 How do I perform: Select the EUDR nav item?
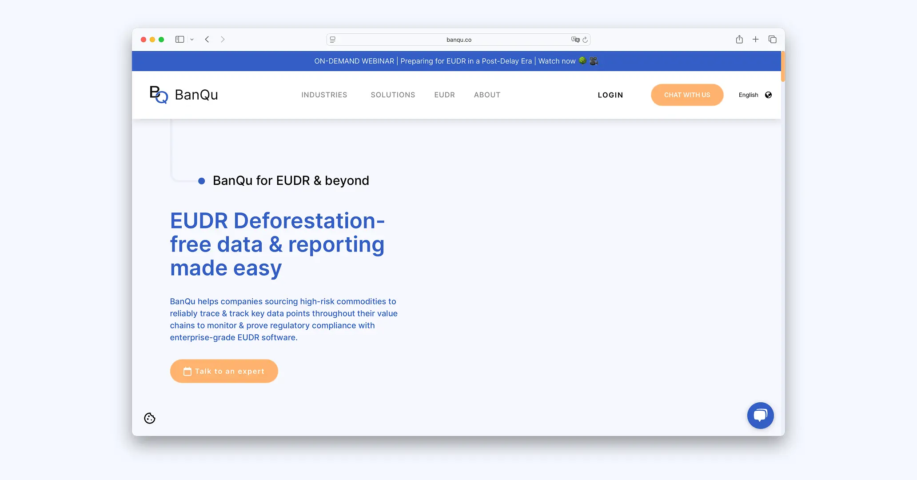point(444,95)
